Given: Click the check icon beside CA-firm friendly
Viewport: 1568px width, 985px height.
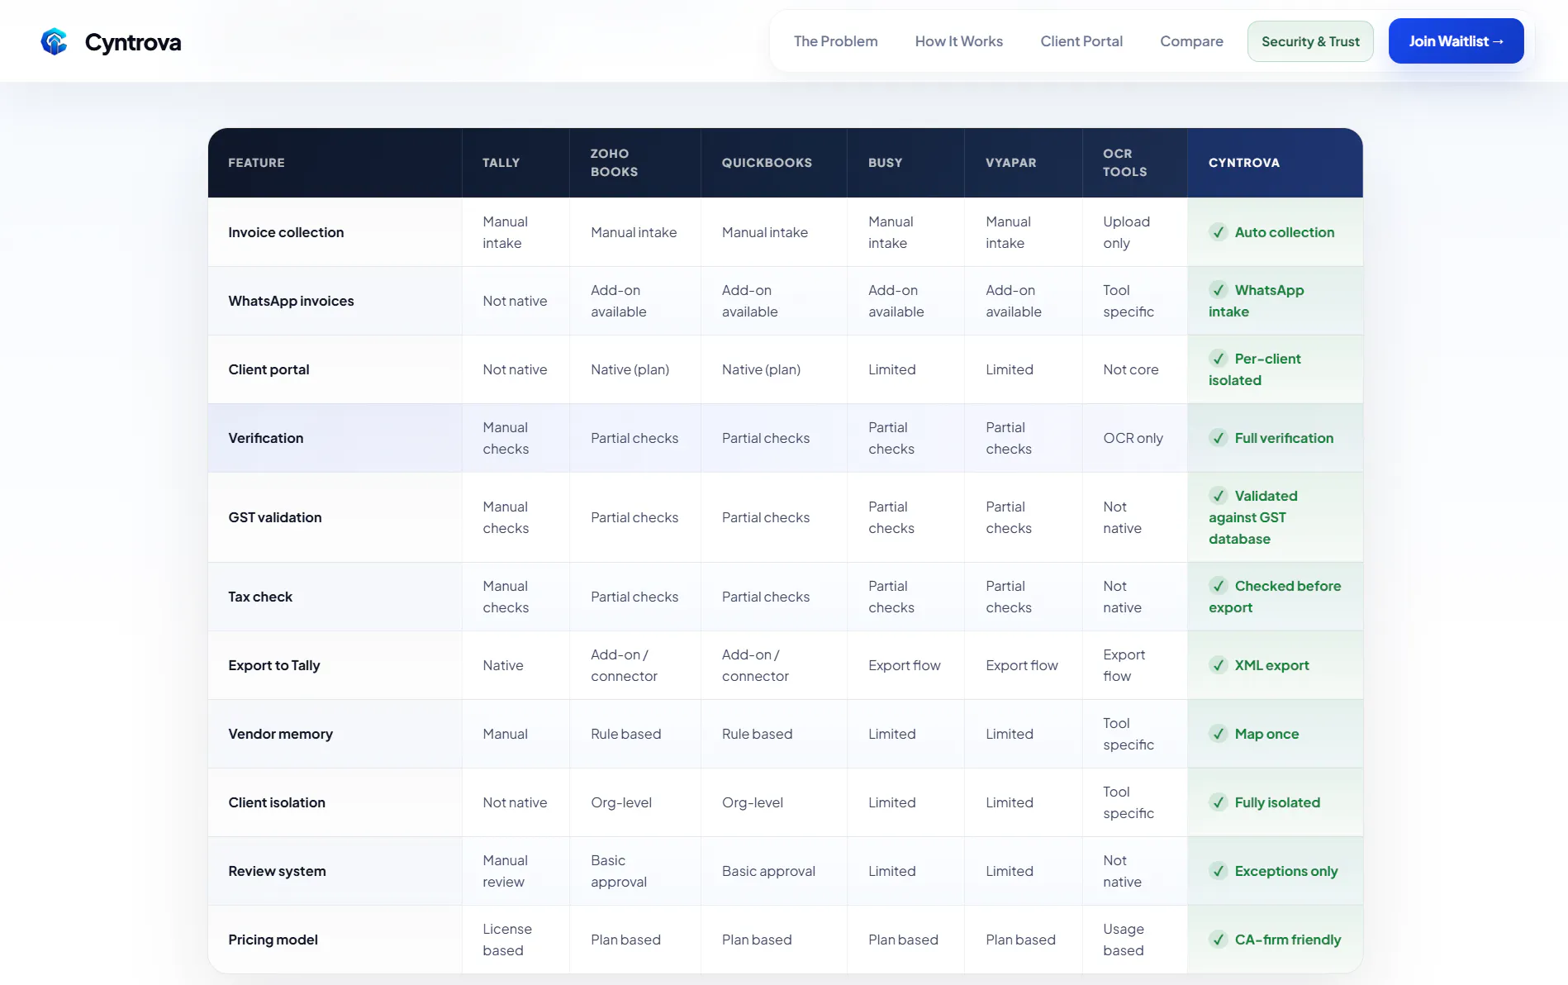Looking at the screenshot, I should click(1218, 940).
